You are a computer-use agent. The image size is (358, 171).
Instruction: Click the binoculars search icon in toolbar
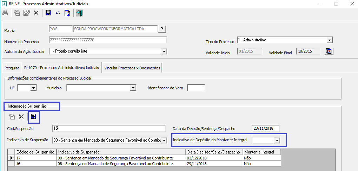pos(5,13)
